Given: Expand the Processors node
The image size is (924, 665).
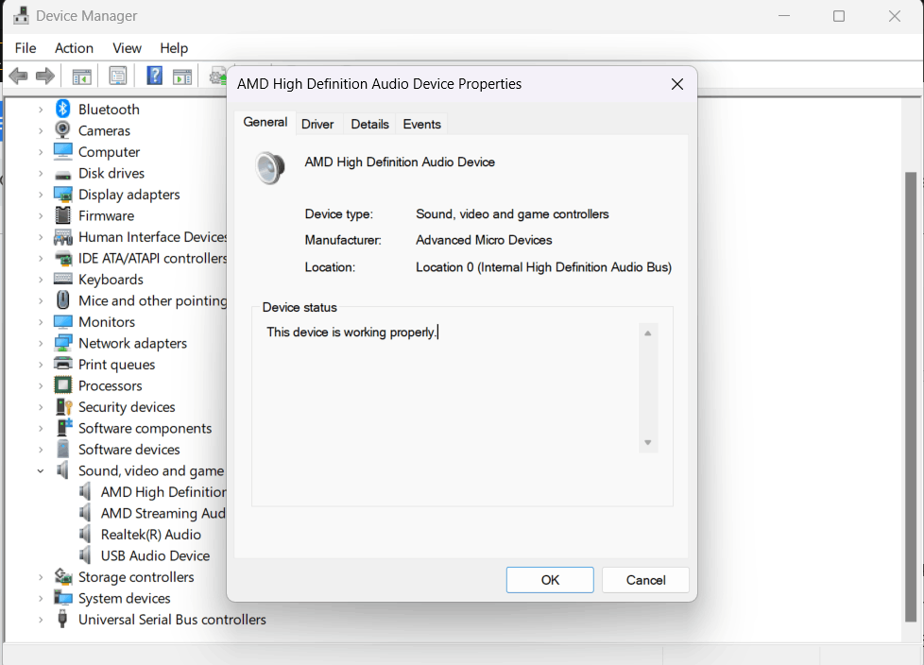Looking at the screenshot, I should [x=40, y=385].
